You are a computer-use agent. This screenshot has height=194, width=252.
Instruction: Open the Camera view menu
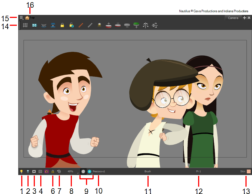(21, 17)
